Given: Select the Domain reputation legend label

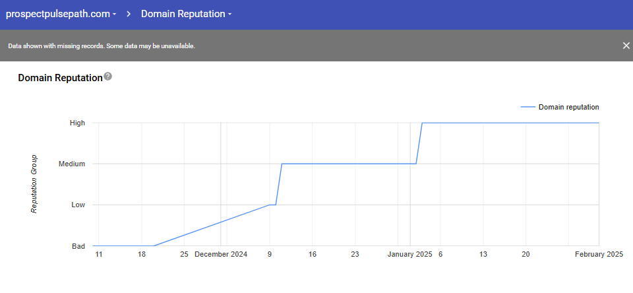Looking at the screenshot, I should (x=568, y=107).
